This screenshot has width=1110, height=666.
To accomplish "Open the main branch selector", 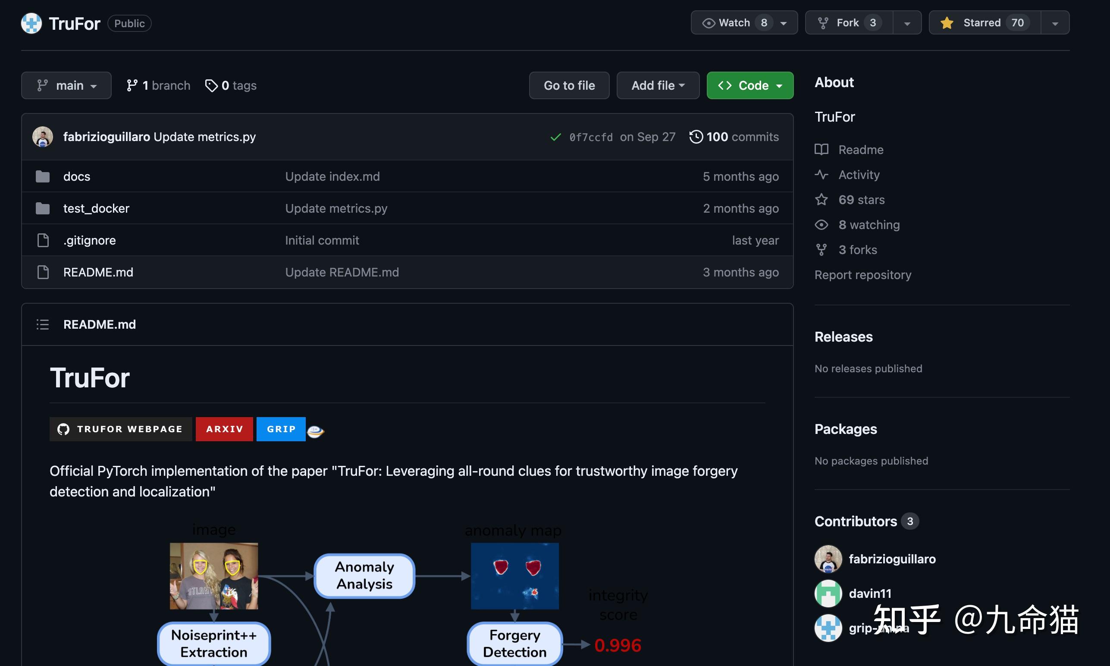I will click(x=66, y=85).
